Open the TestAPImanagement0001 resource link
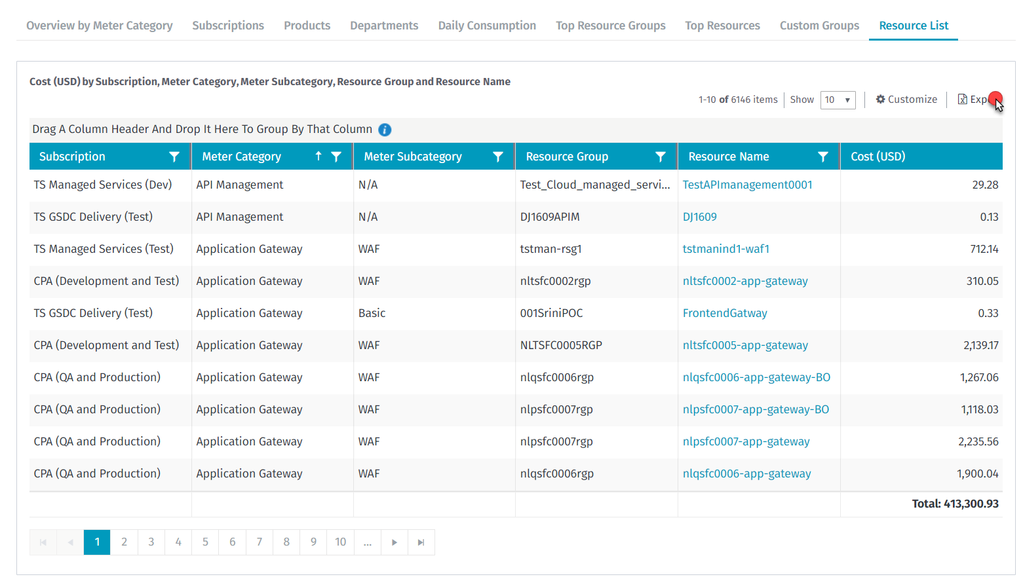 [x=747, y=185]
